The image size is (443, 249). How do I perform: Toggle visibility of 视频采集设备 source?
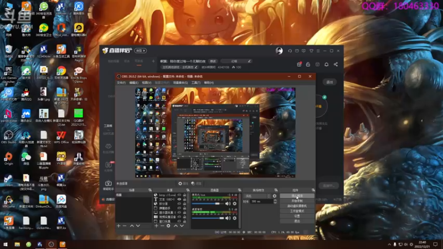tap(179, 217)
